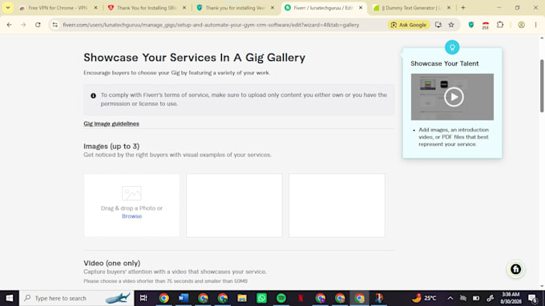Click the Ask Google button

click(x=409, y=25)
